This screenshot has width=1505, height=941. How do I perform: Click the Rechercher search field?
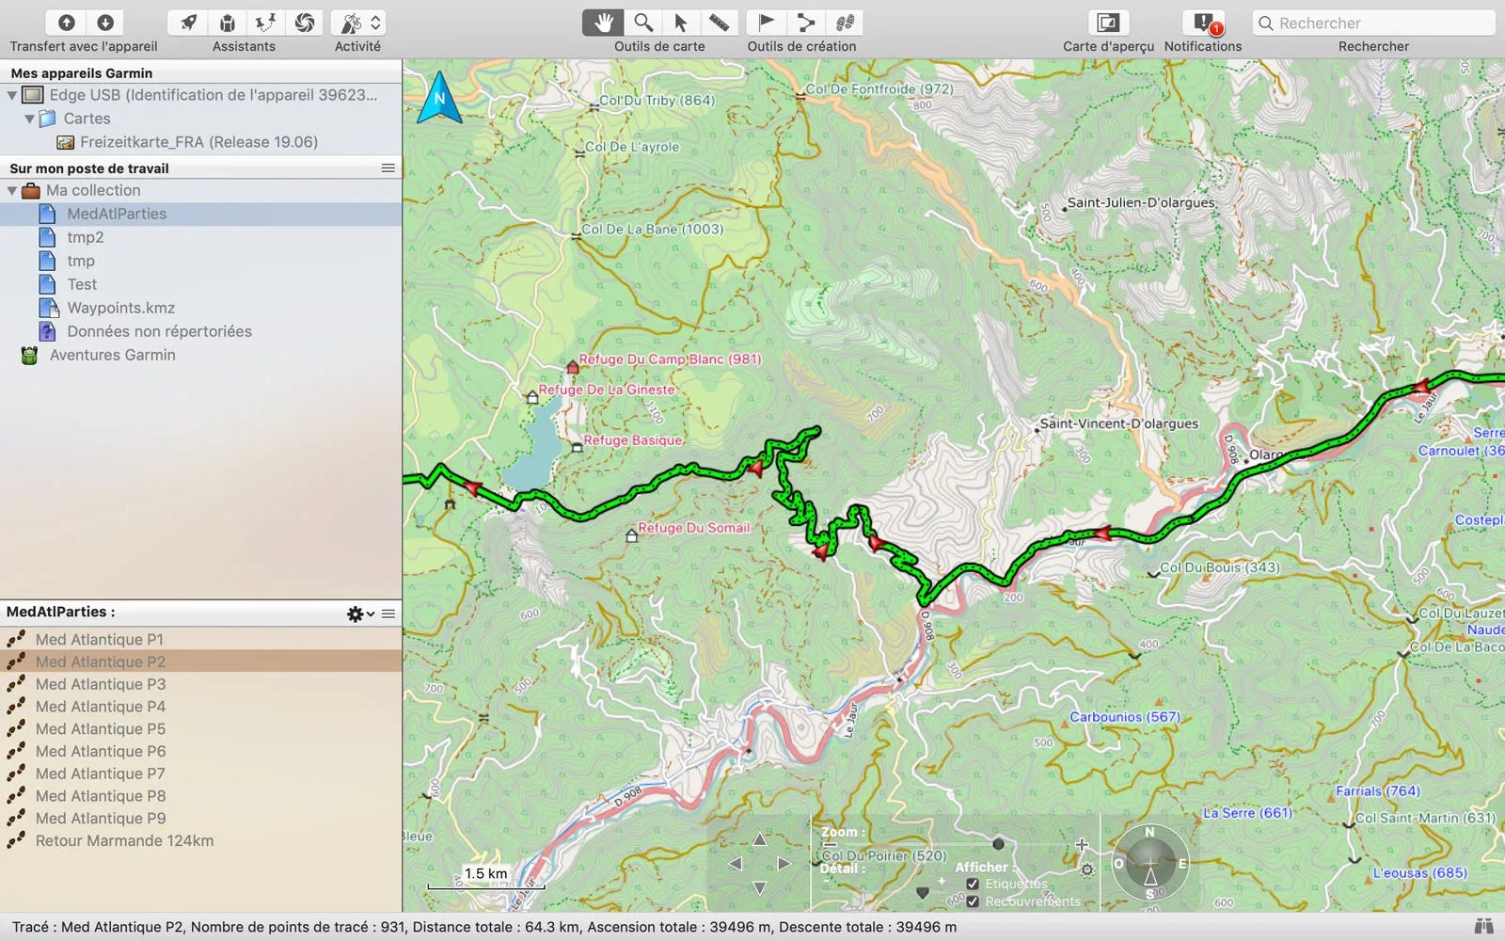point(1373,23)
